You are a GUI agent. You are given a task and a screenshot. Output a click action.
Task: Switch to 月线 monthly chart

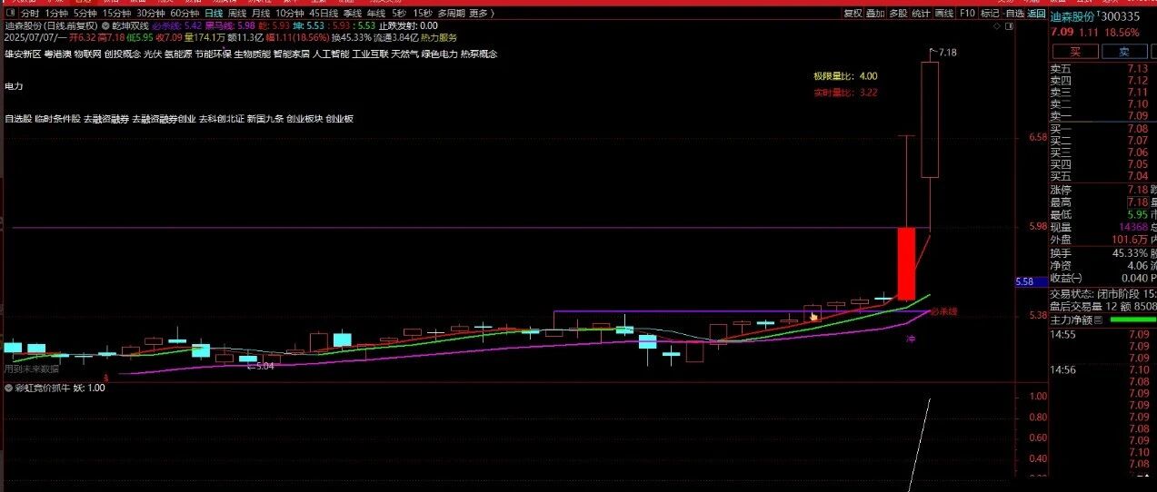click(262, 14)
